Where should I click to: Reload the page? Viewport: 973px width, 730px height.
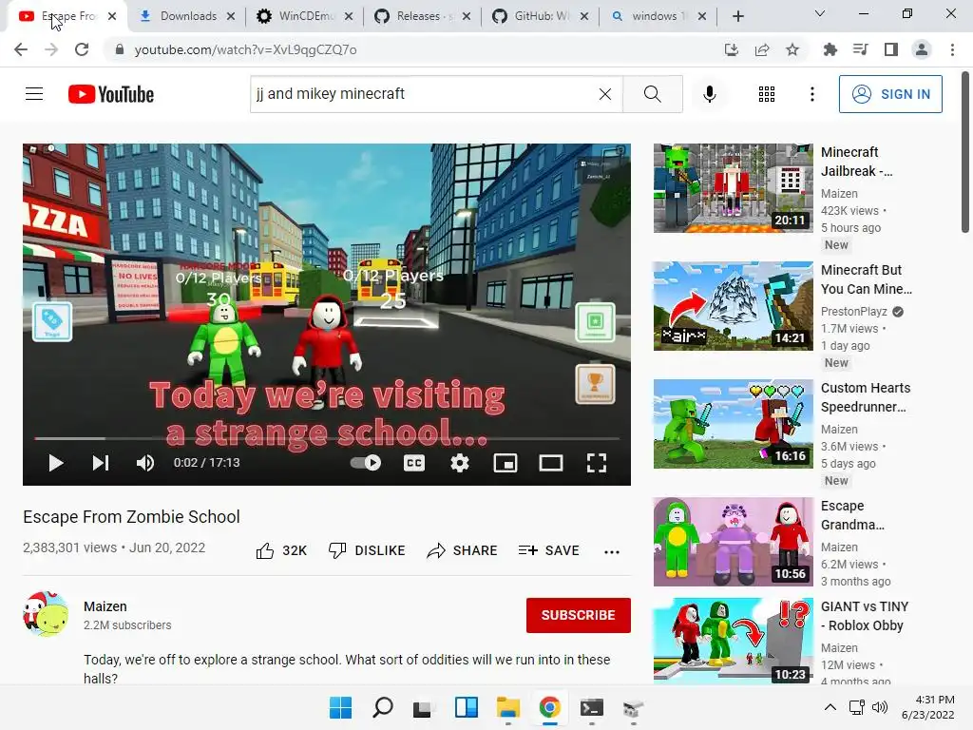pyautogui.click(x=82, y=49)
